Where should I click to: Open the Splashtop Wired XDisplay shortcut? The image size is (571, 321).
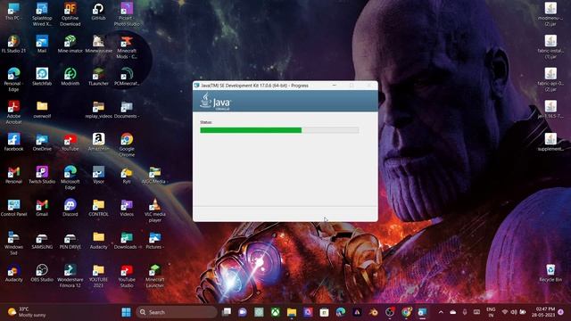click(42, 14)
